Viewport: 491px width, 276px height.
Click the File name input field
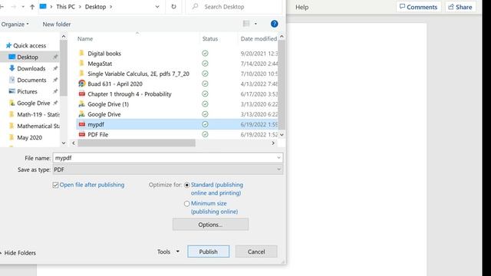pyautogui.click(x=168, y=158)
